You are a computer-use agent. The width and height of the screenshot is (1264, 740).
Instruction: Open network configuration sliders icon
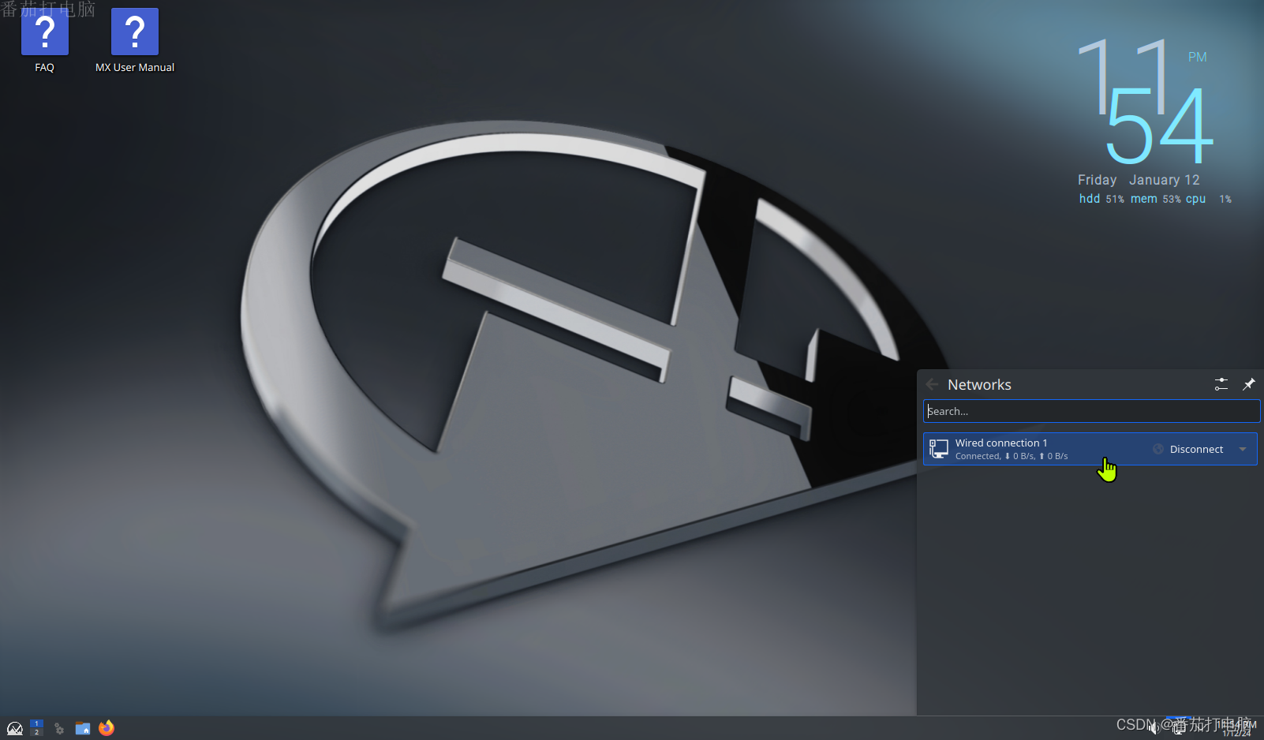coord(1221,384)
